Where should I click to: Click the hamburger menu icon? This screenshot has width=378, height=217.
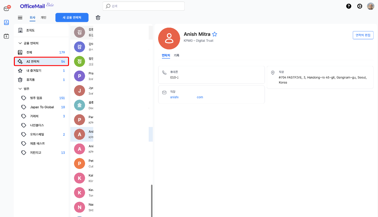coord(20,18)
